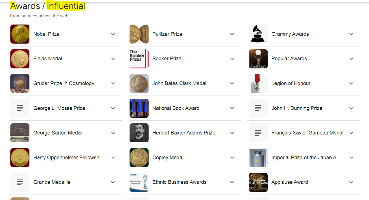Expand the Applause Award chevron
The height and width of the screenshot is (200, 369).
[x=351, y=182]
